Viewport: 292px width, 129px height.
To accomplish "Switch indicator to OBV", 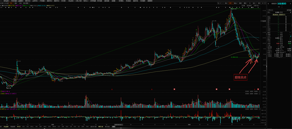I will click(41, 127).
